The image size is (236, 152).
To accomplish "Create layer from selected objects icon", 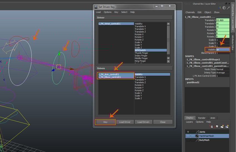I will point(227,126).
